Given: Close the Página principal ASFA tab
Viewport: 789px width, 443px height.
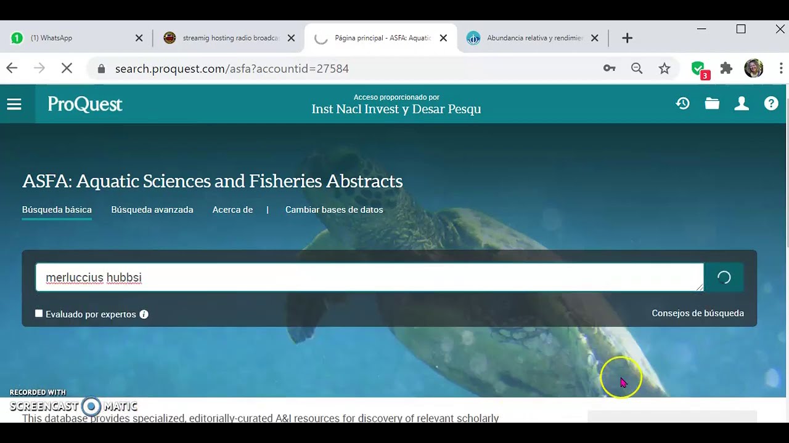Looking at the screenshot, I should click(443, 38).
